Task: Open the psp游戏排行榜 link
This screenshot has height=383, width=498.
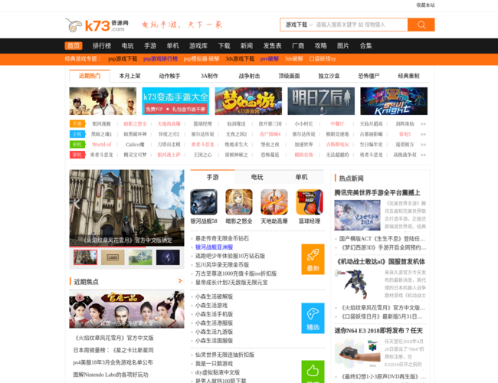Action: pyautogui.click(x=160, y=59)
